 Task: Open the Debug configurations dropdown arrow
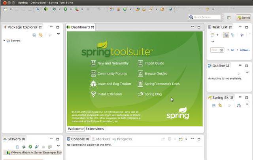coord(60,10)
